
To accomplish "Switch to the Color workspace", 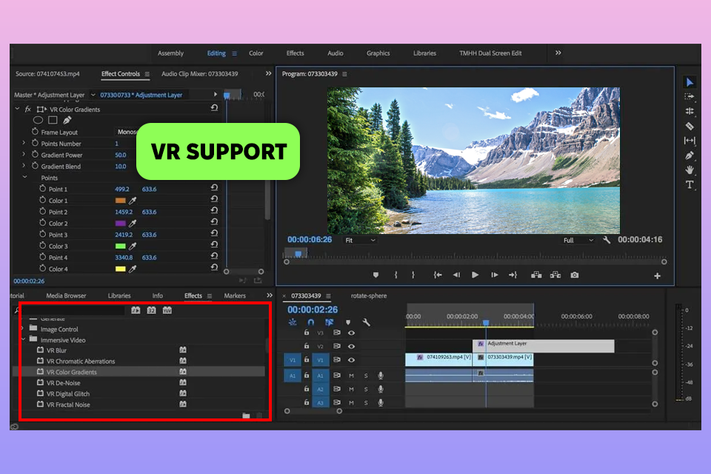I will (x=256, y=53).
